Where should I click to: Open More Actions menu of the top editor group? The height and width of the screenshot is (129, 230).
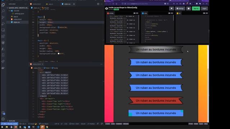101,4
